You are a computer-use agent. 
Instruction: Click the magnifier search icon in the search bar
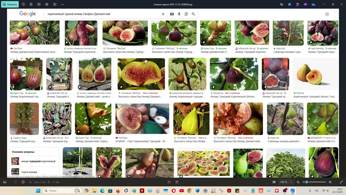(193, 14)
